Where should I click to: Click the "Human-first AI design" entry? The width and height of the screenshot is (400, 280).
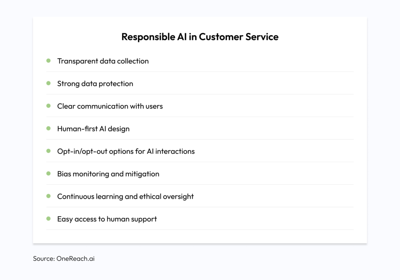pos(93,129)
